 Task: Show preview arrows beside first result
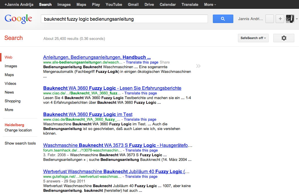[x=198, y=66]
